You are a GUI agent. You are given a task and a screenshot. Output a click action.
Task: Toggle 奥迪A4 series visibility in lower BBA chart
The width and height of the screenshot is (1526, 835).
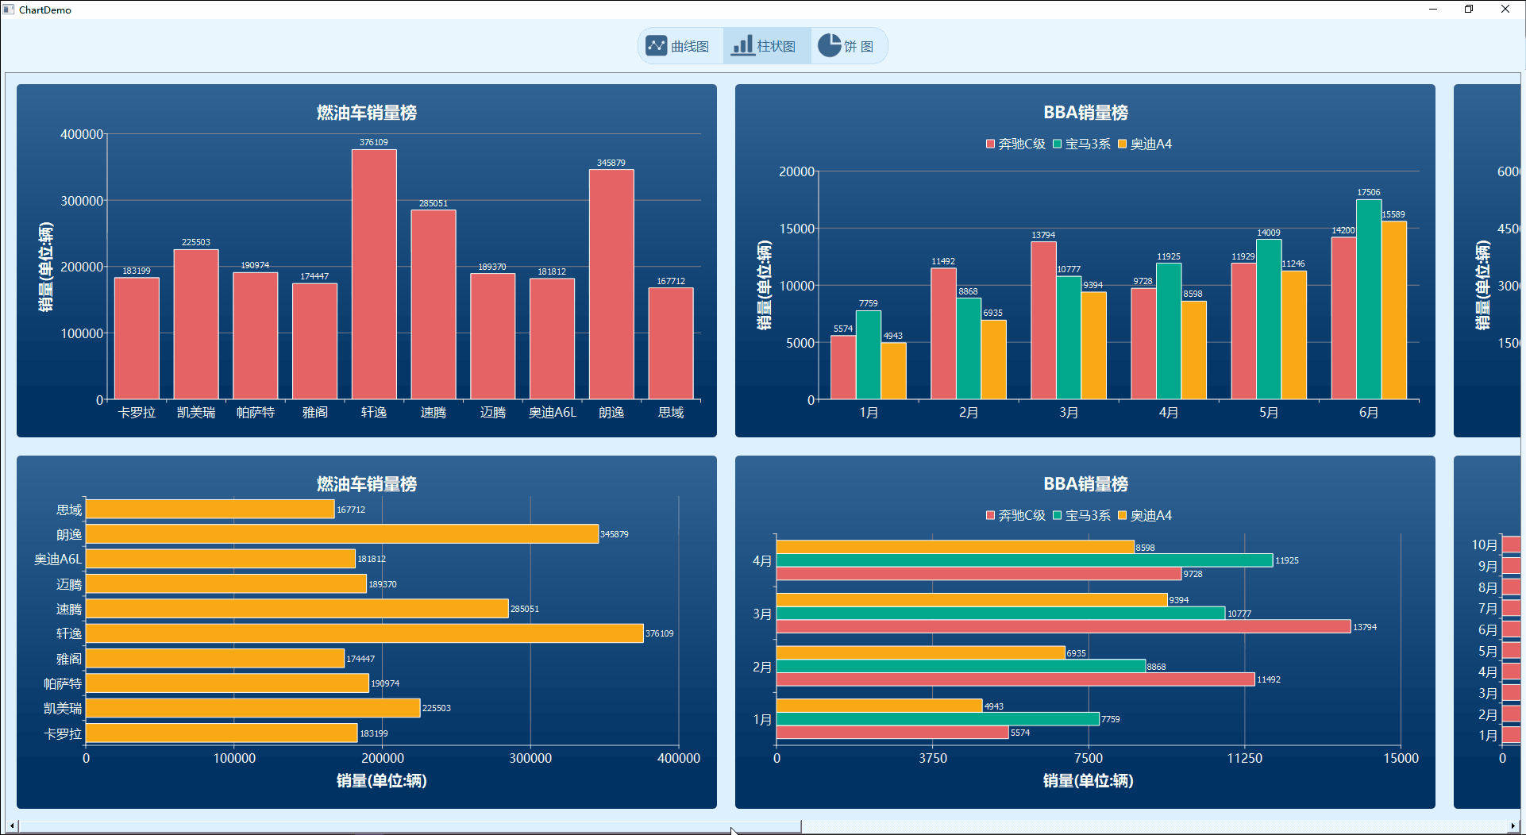[x=1149, y=515]
